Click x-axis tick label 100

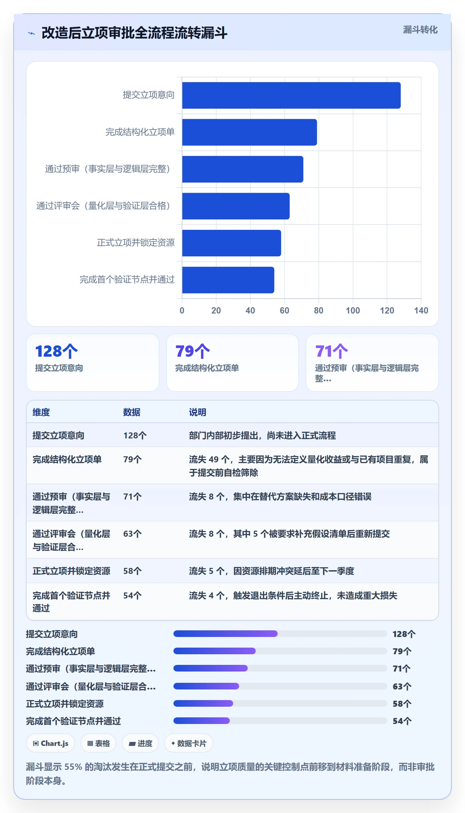(x=353, y=311)
